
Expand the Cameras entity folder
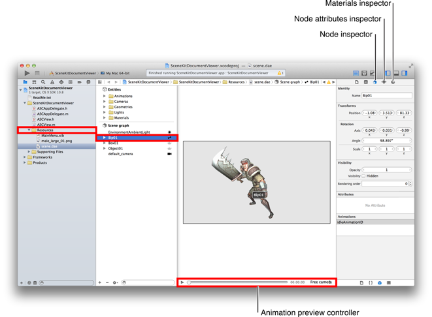click(x=105, y=102)
